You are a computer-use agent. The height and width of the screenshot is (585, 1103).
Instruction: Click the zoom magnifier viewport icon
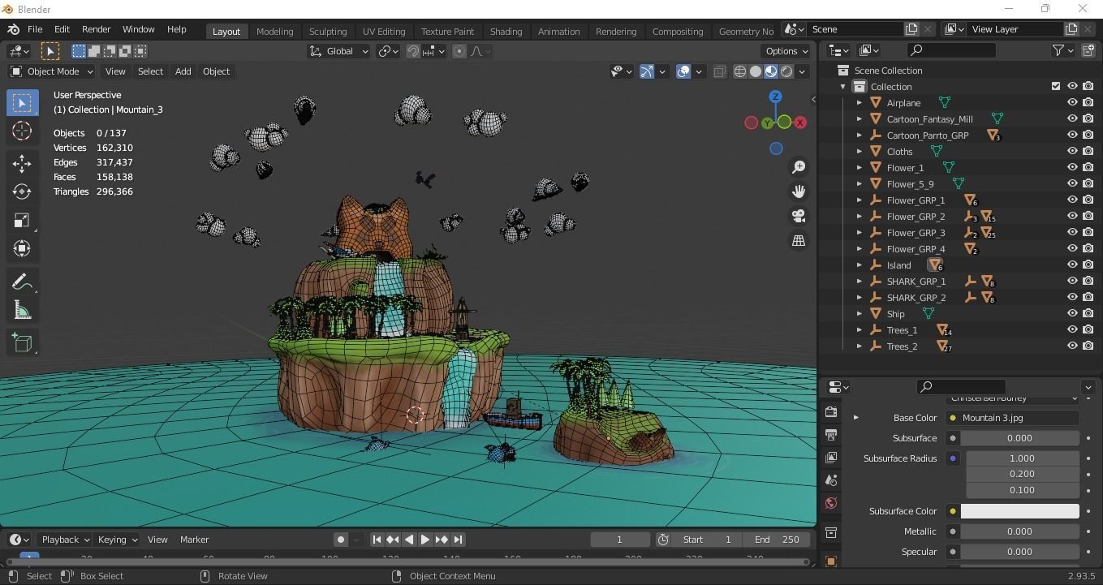(799, 166)
